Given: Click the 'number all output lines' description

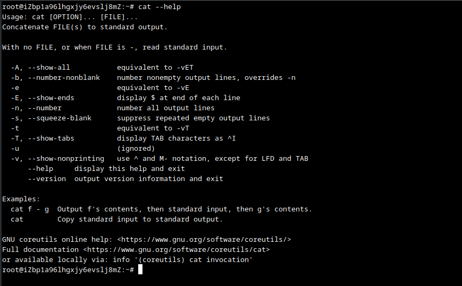Looking at the screenshot, I should [x=166, y=108].
